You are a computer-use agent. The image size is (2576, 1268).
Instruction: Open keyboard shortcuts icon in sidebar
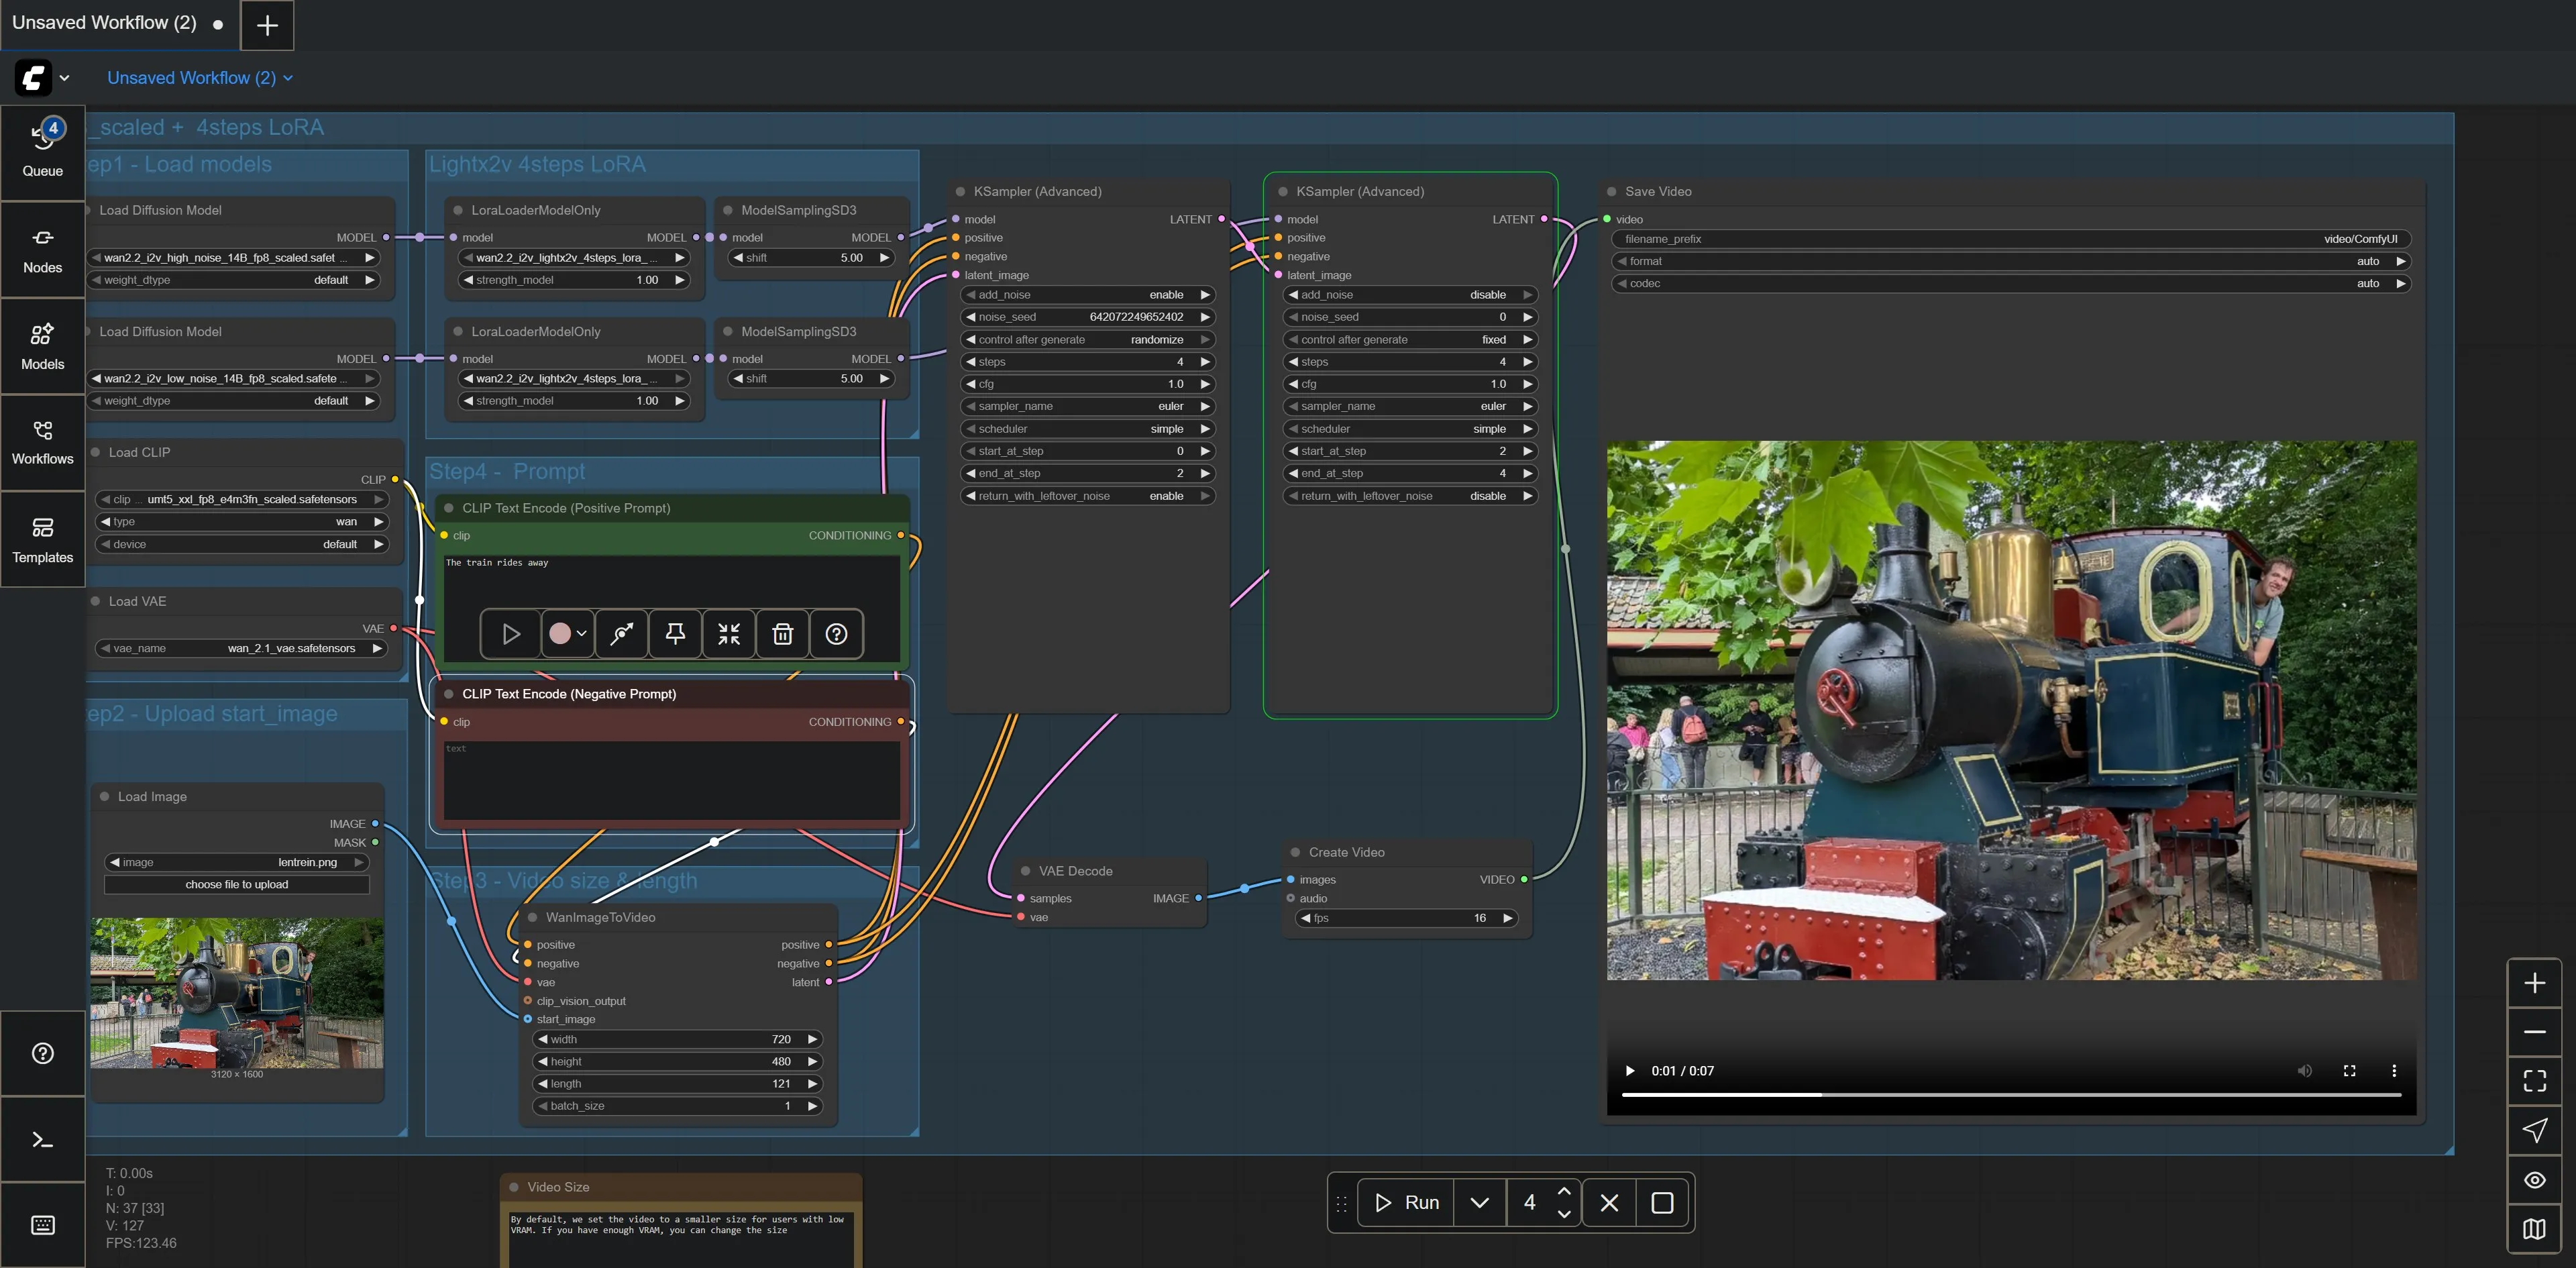(42, 1225)
